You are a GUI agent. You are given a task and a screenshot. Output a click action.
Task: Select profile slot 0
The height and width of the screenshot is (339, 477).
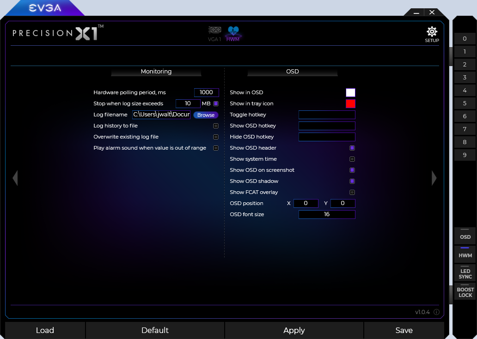click(x=465, y=39)
